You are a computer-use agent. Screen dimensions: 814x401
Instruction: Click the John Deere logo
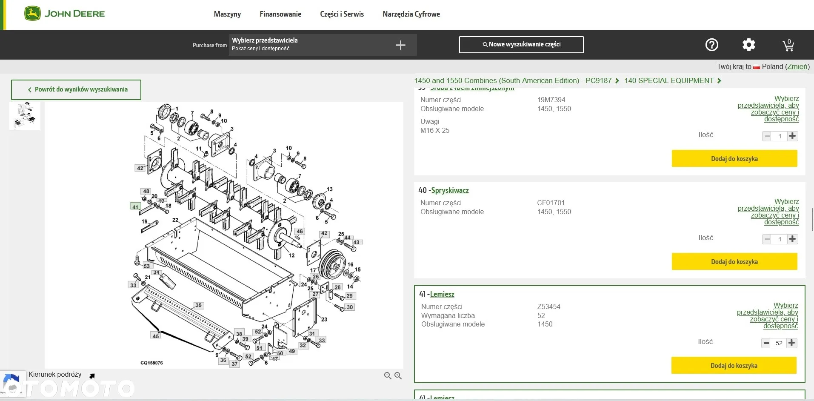[64, 14]
